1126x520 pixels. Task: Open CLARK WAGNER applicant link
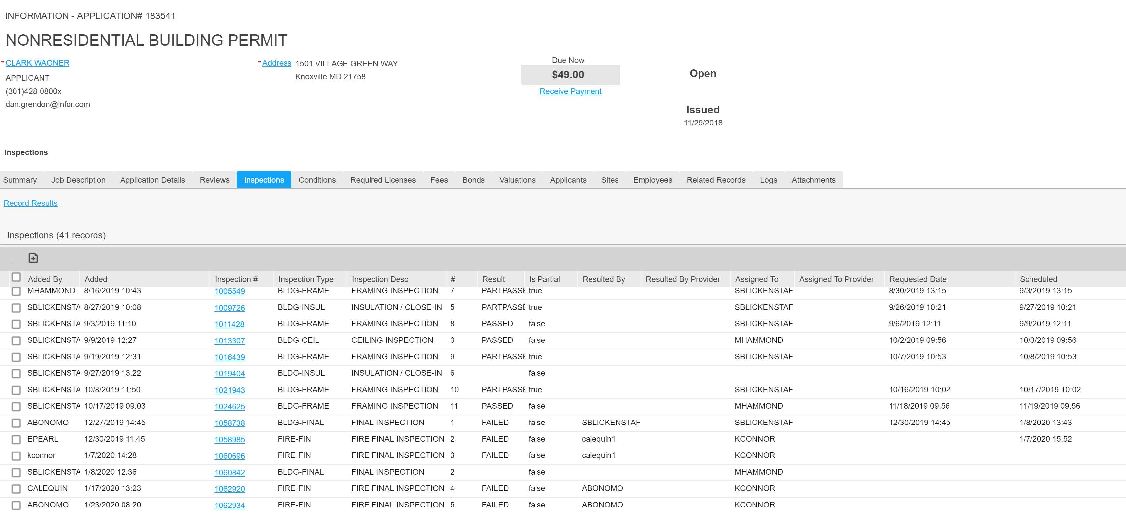pos(37,63)
